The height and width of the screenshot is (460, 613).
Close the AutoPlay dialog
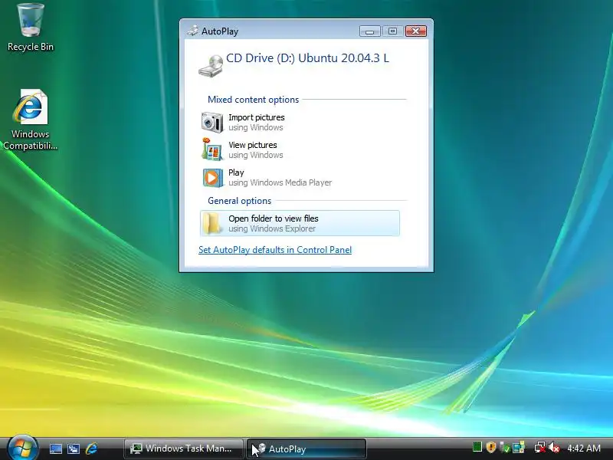415,31
